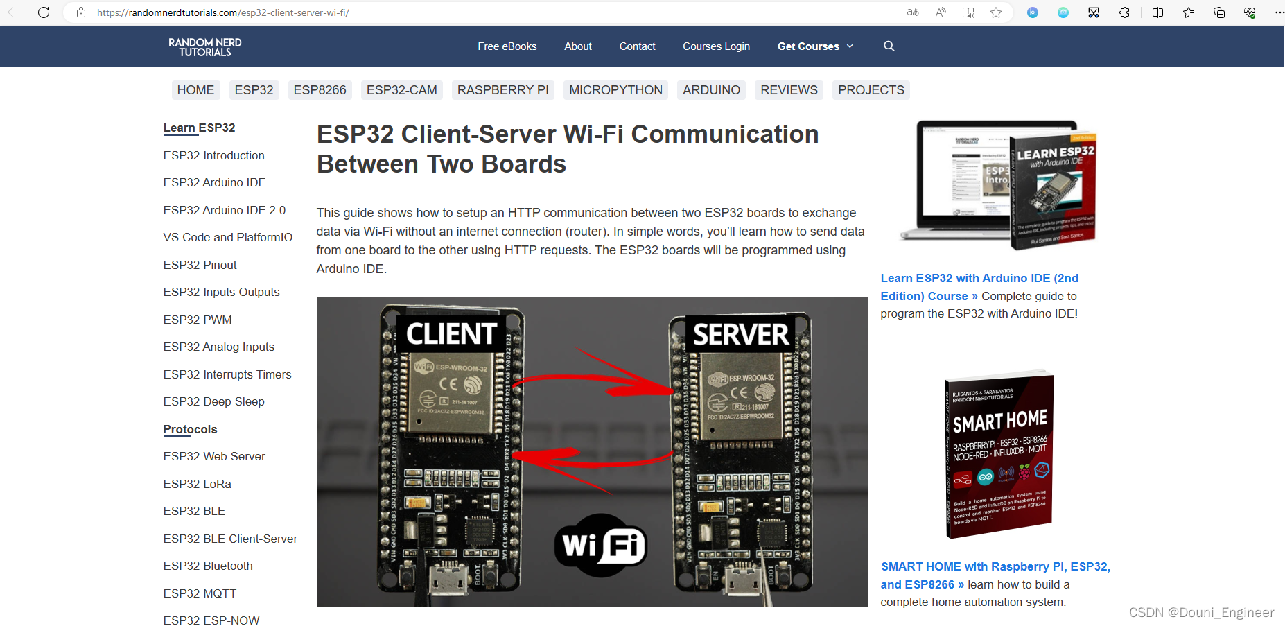Select the REVIEWS category tab

[x=789, y=90]
